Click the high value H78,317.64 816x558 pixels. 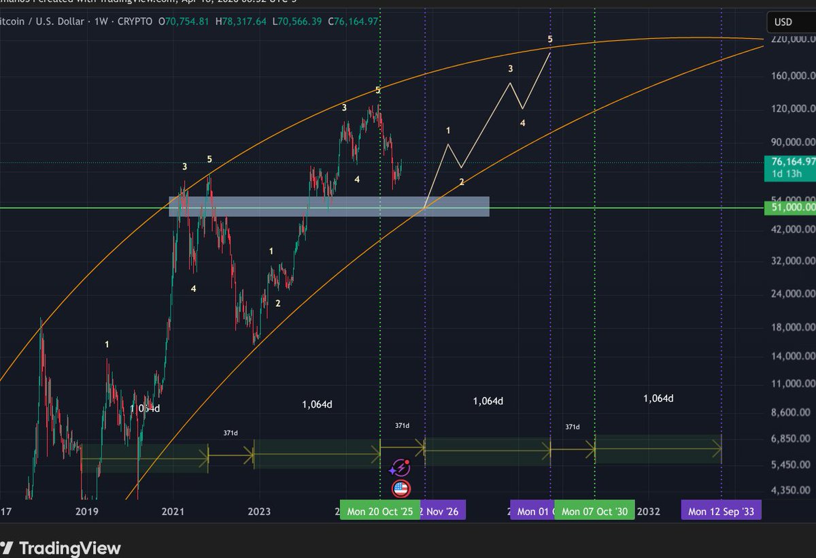tap(242, 21)
